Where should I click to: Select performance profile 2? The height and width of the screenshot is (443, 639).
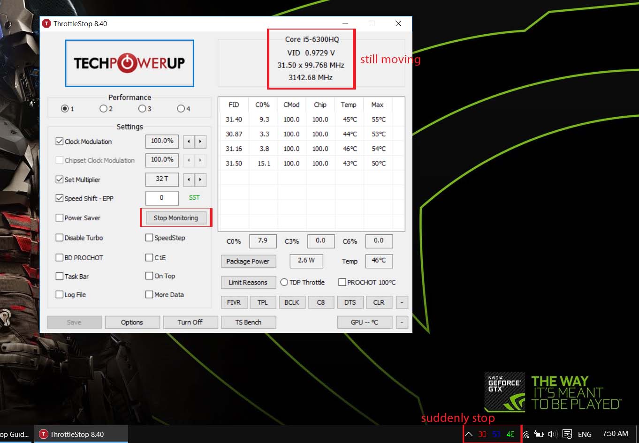pos(103,109)
